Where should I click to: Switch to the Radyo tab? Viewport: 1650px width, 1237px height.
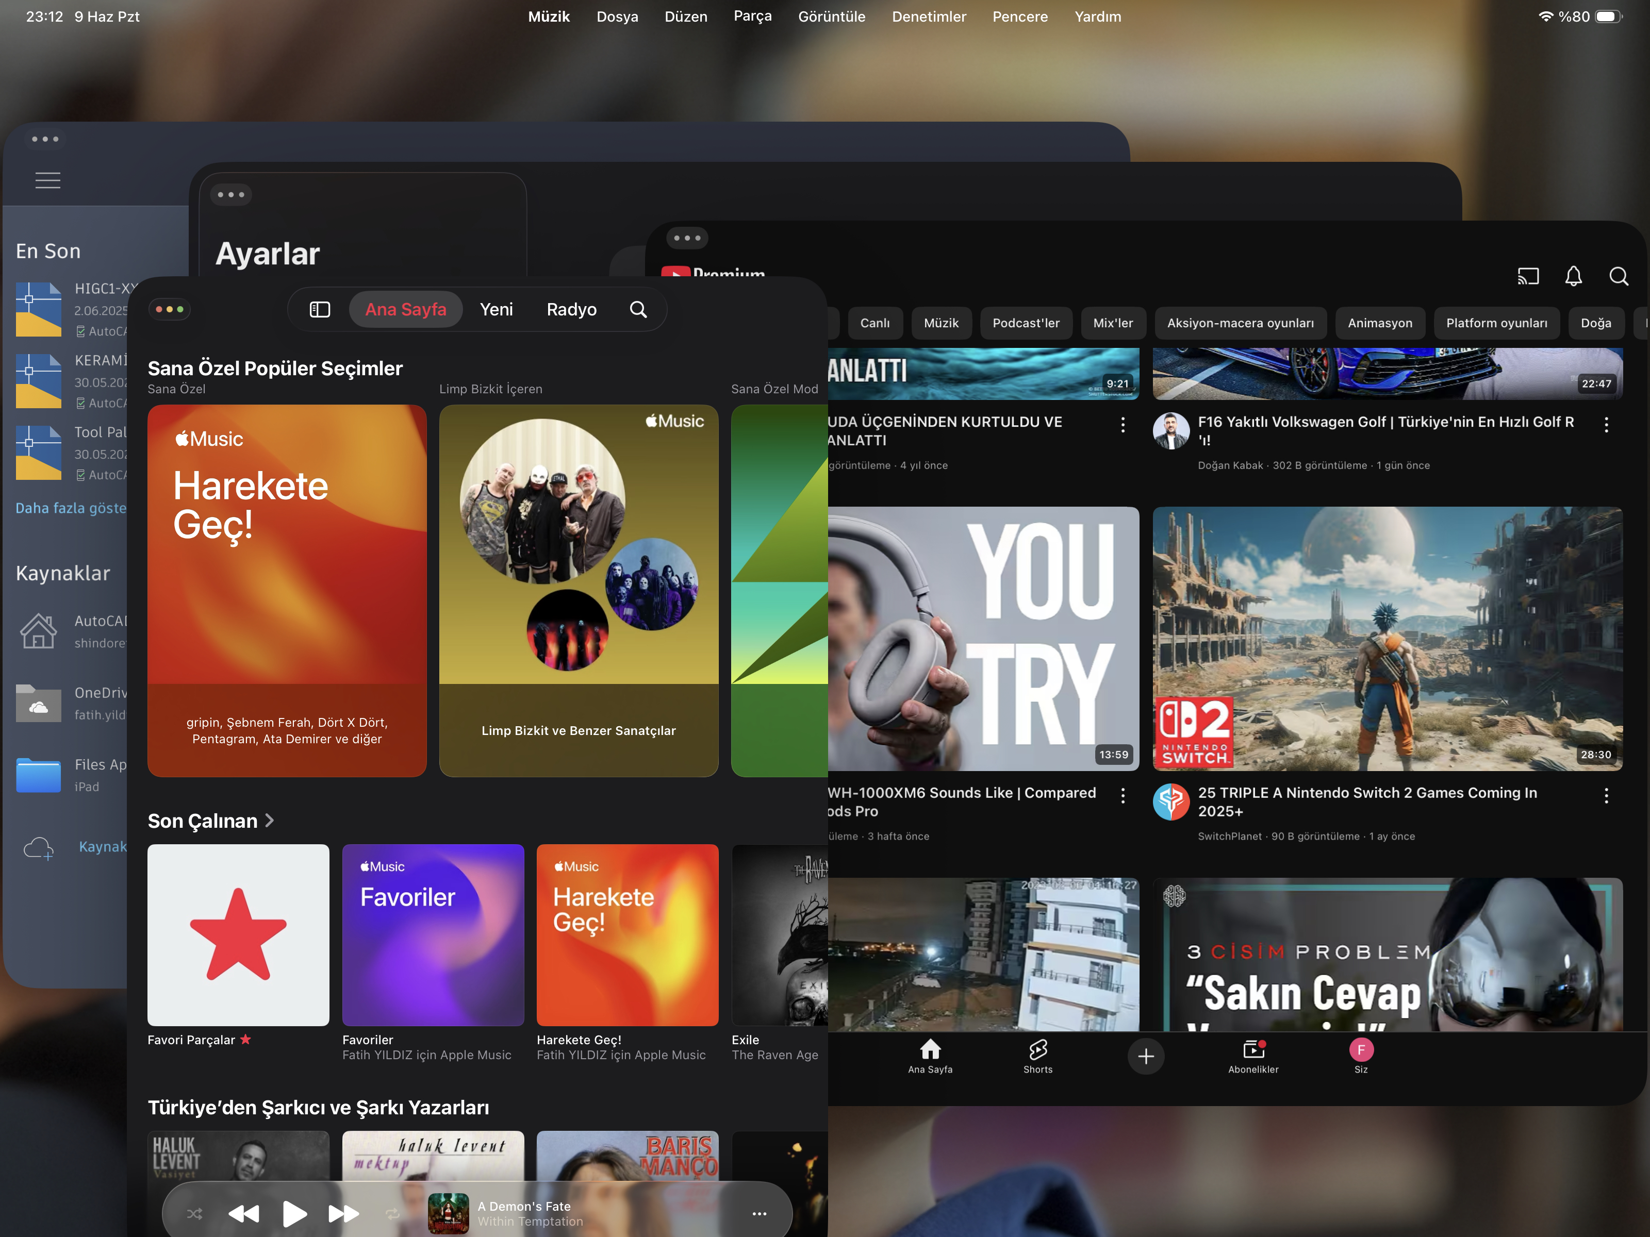click(571, 309)
